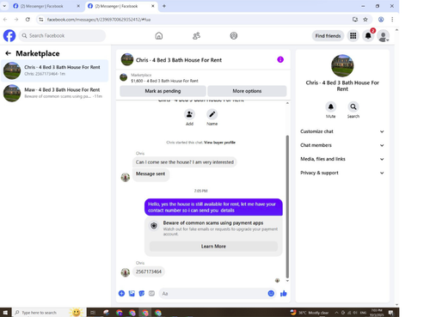The height and width of the screenshot is (317, 430).
Task: Choose a GIF in the composer
Action: click(151, 293)
